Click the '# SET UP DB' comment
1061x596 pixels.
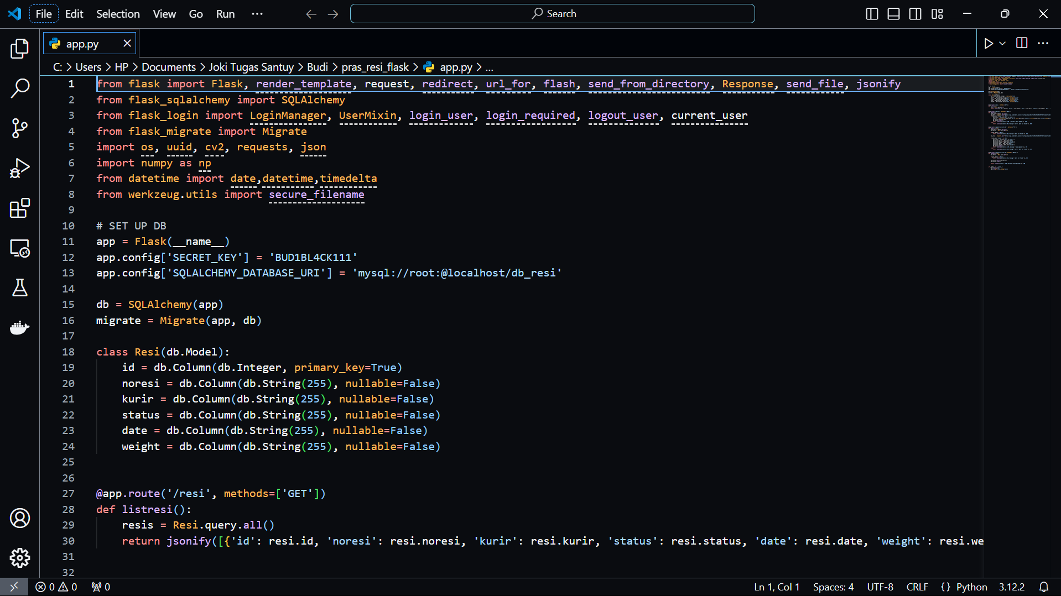point(131,226)
